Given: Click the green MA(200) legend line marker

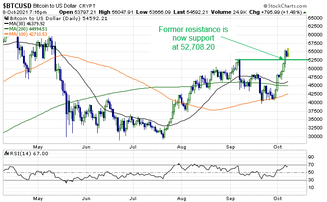Looking at the screenshot, I should (7, 29).
